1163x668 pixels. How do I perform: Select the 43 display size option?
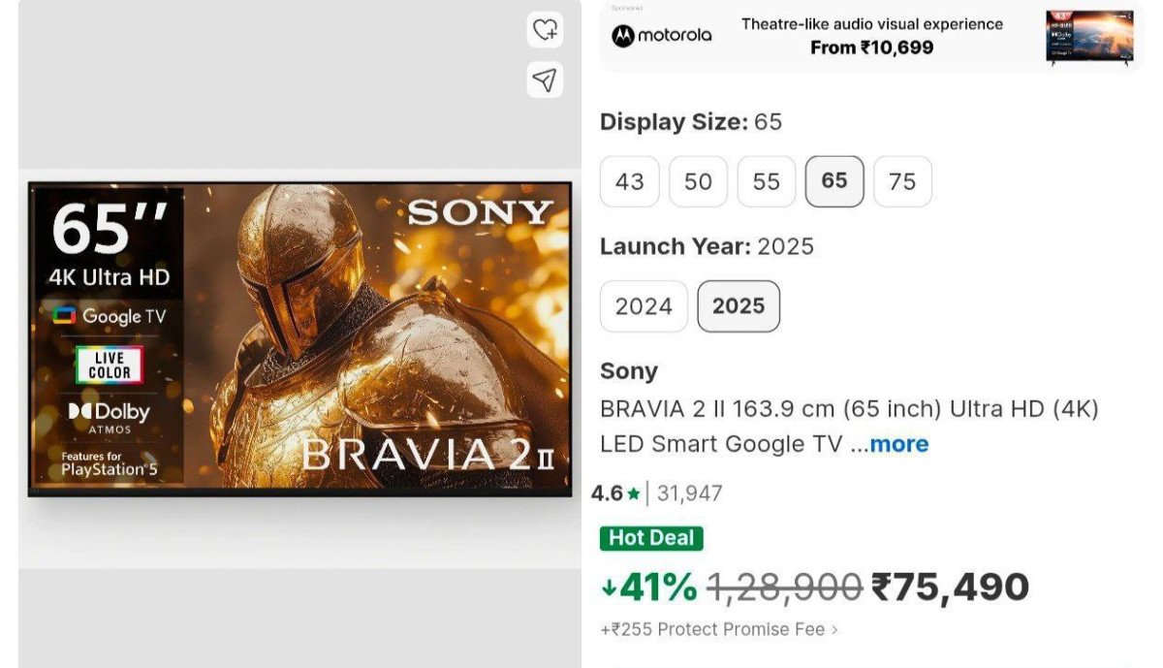629,181
